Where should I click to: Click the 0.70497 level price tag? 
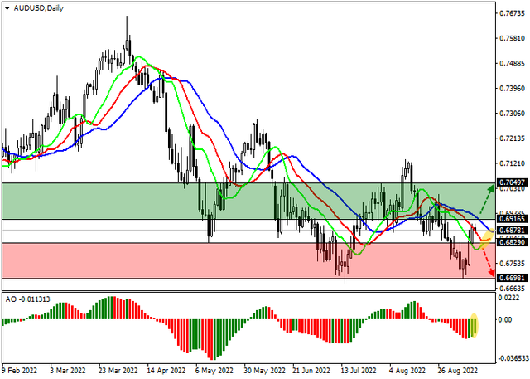click(x=512, y=182)
